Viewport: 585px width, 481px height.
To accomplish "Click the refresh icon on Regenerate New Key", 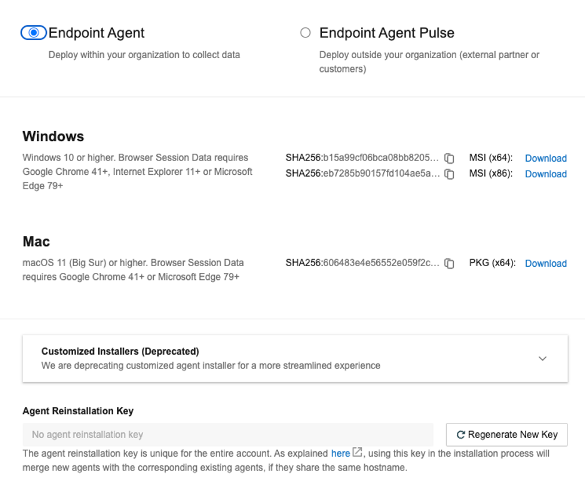I will [x=461, y=435].
